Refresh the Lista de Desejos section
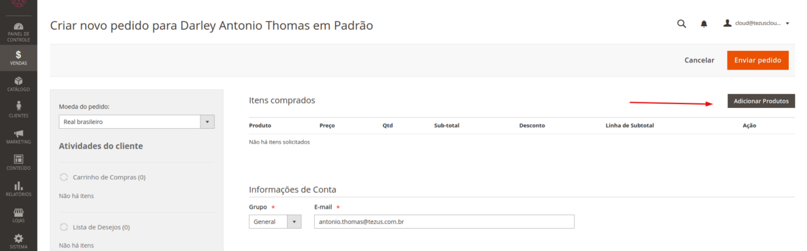This screenshot has width=807, height=251. point(64,227)
